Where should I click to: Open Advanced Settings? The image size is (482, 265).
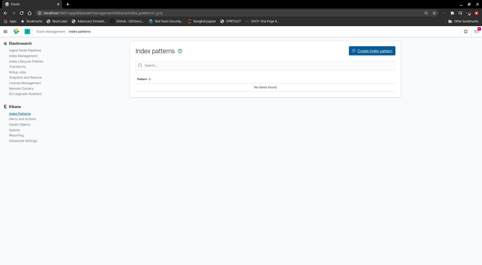pos(23,141)
